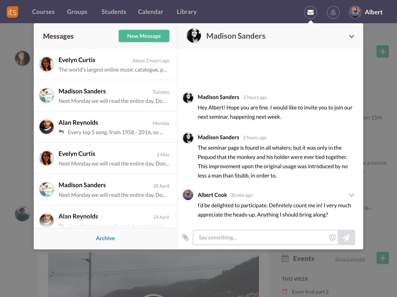Click the reply arrow in Alan Reynolds Monday message
Screen dimensions: 397x297
click(61, 132)
